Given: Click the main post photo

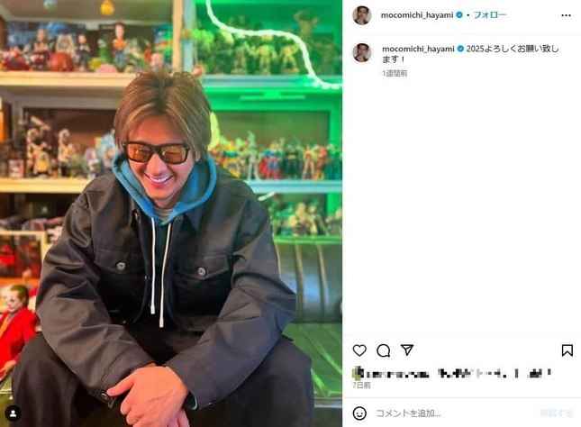Looking at the screenshot, I should pos(171,213).
